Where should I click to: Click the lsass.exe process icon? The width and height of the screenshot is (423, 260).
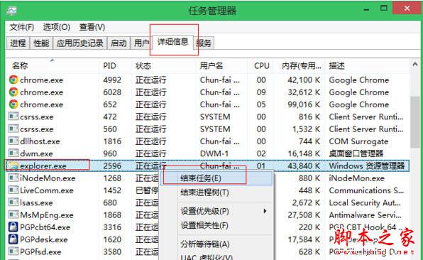tap(13, 202)
